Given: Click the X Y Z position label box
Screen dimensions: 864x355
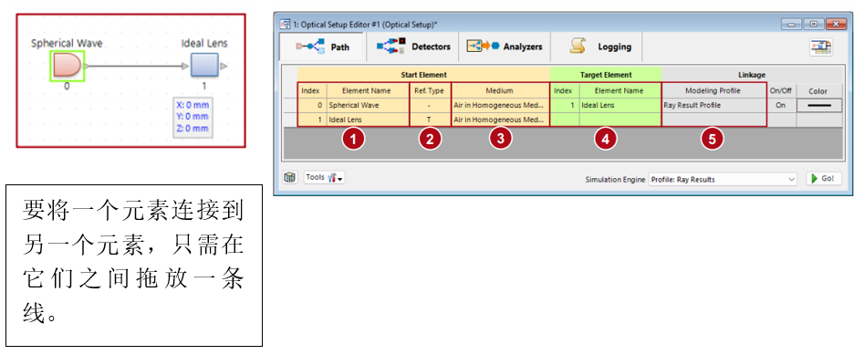Looking at the screenshot, I should pos(193,117).
